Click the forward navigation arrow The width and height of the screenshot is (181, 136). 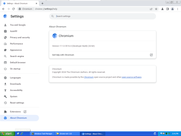[8, 9]
